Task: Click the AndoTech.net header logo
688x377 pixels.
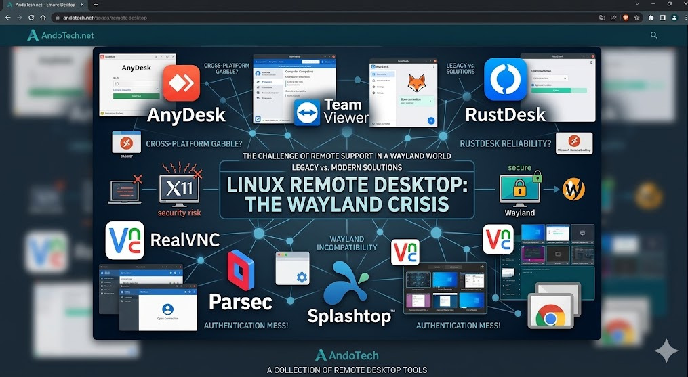Action: tap(60, 35)
